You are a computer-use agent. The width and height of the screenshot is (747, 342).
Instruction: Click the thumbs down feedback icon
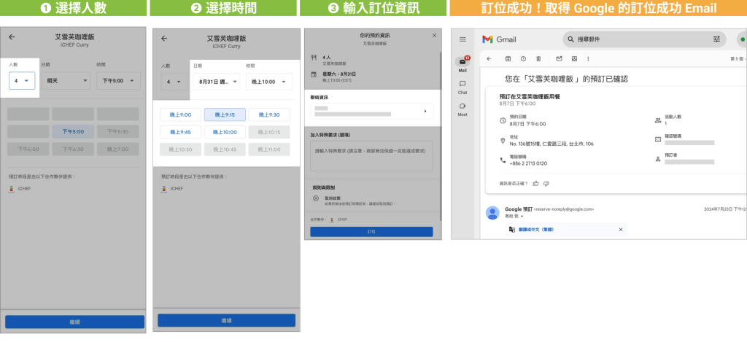click(x=546, y=183)
